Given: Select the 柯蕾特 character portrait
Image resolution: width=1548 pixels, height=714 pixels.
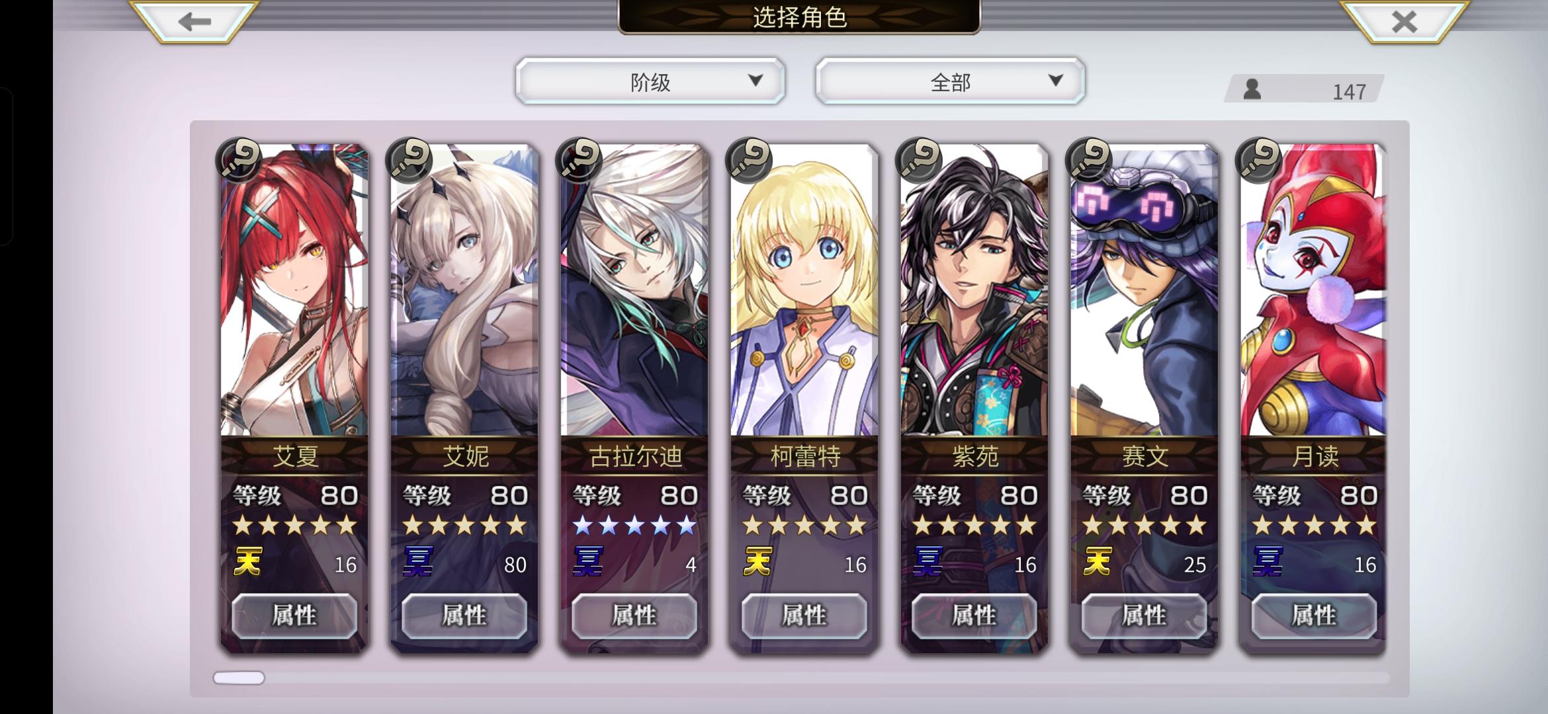Looking at the screenshot, I should [x=804, y=291].
